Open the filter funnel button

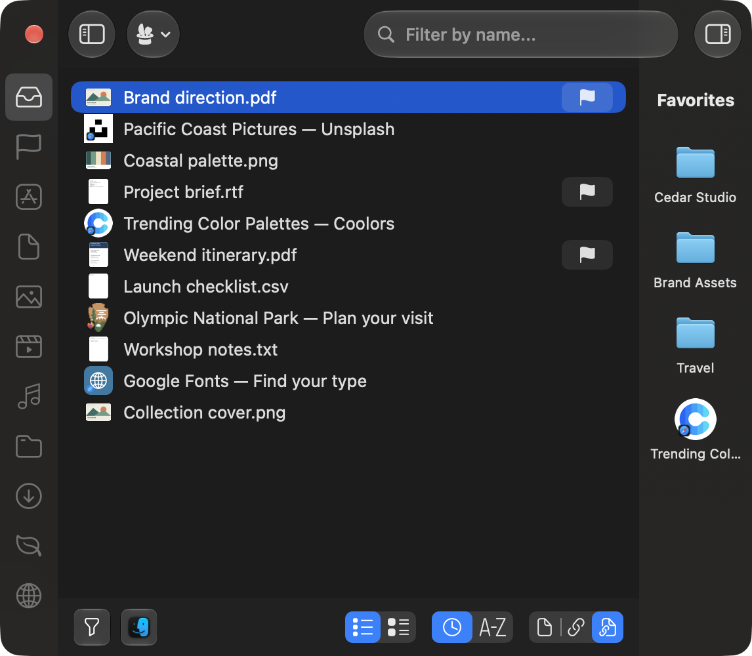click(92, 626)
